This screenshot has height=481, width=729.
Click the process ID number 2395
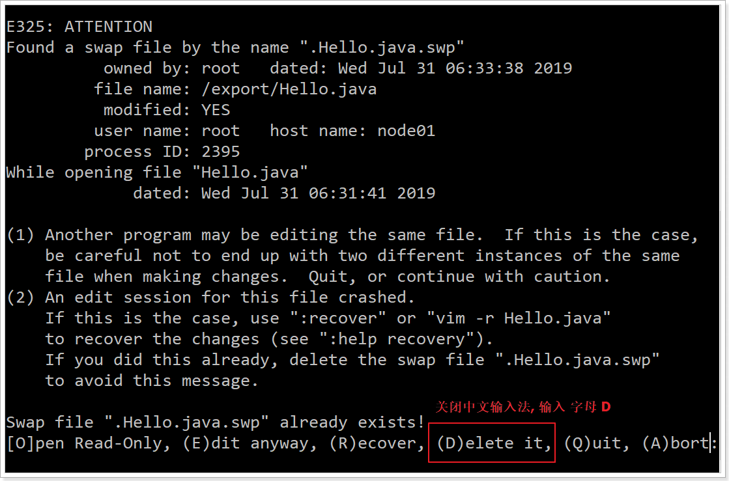[221, 152]
